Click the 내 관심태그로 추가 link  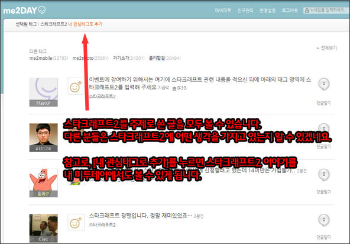coord(85,24)
